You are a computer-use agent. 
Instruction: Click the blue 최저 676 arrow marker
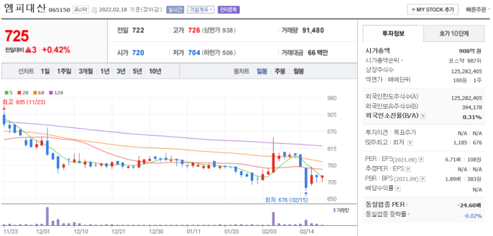(x=306, y=193)
